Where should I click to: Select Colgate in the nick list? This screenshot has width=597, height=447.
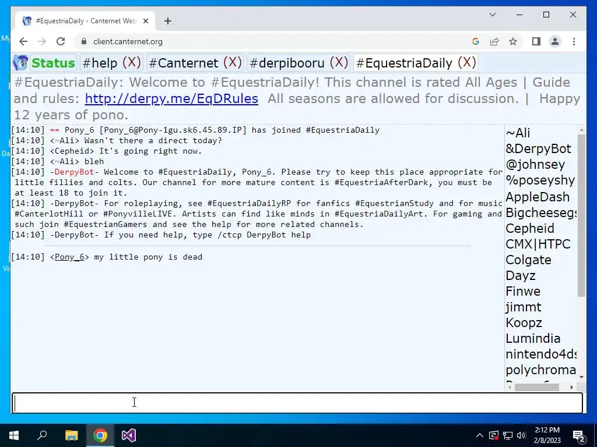tap(528, 260)
